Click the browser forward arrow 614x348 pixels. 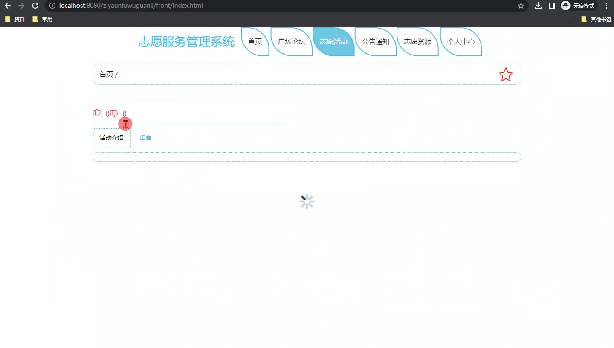tap(21, 6)
